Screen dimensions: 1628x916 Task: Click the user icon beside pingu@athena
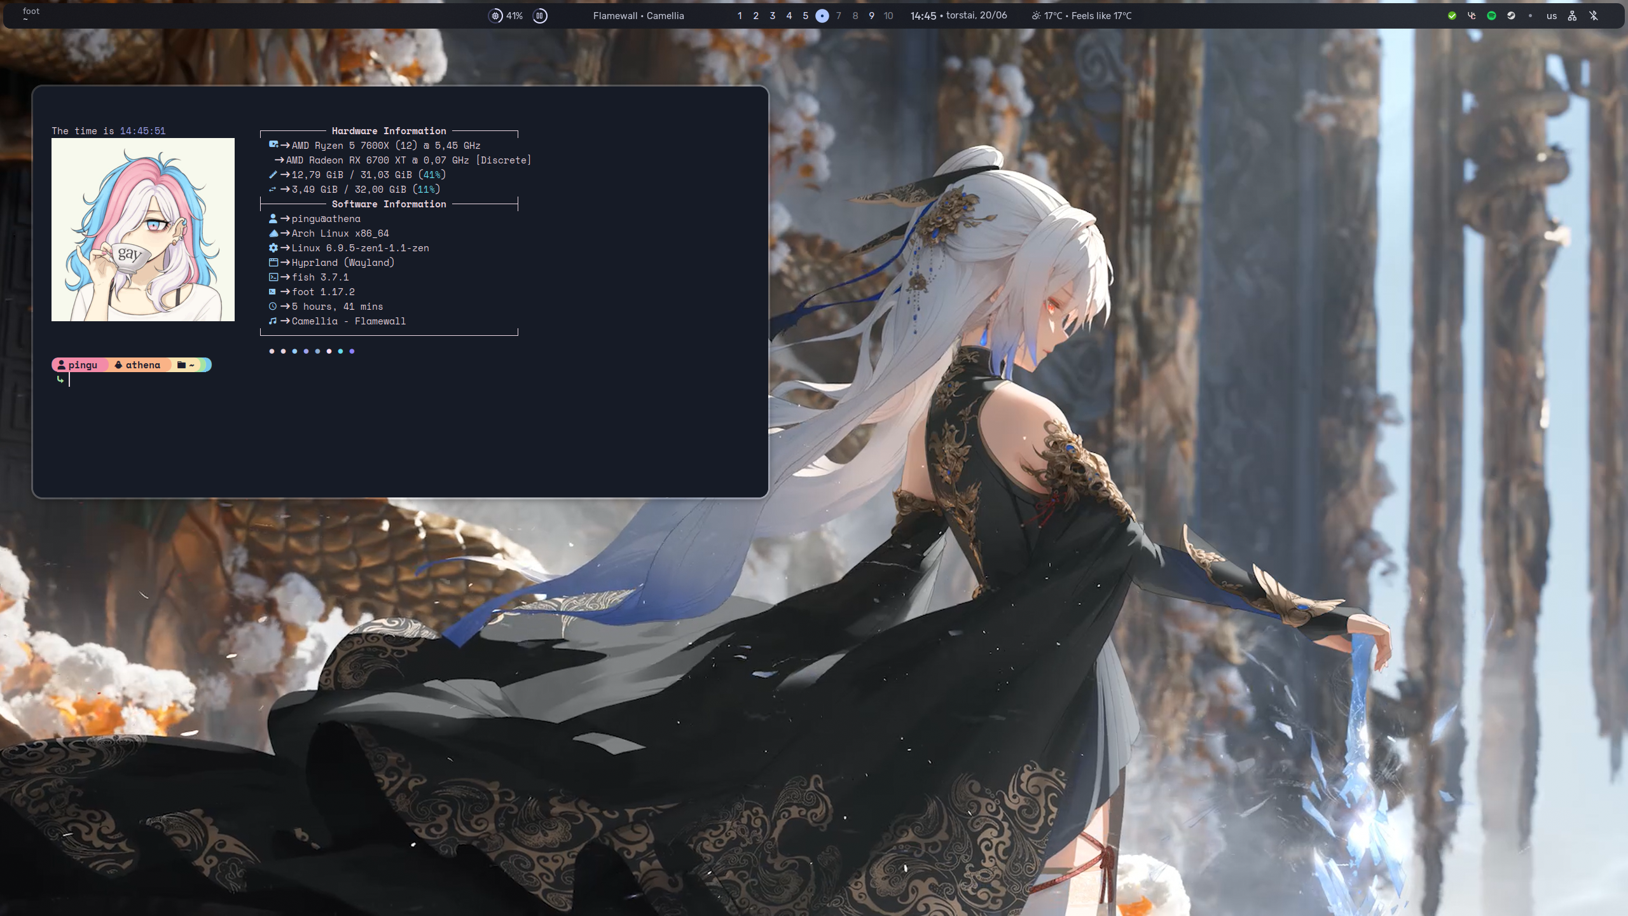click(273, 218)
